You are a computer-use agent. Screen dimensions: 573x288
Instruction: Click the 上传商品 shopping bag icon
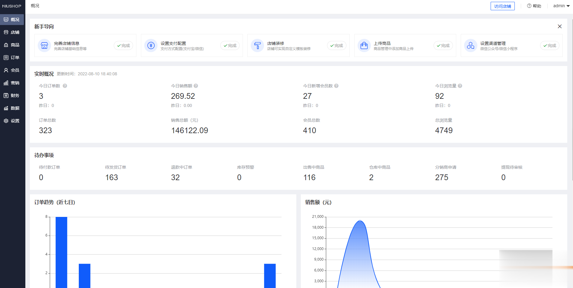coord(364,45)
